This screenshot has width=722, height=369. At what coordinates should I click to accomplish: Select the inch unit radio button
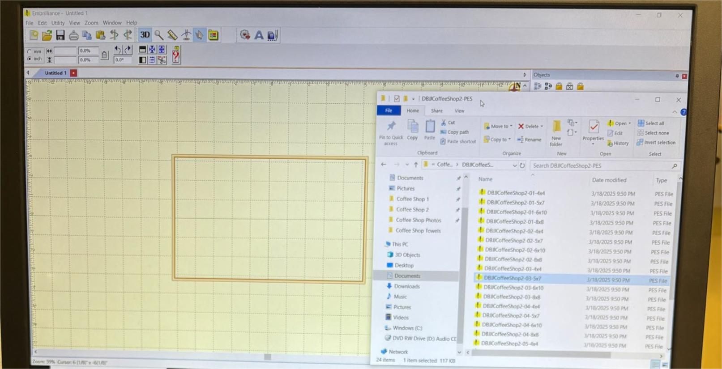(x=30, y=59)
